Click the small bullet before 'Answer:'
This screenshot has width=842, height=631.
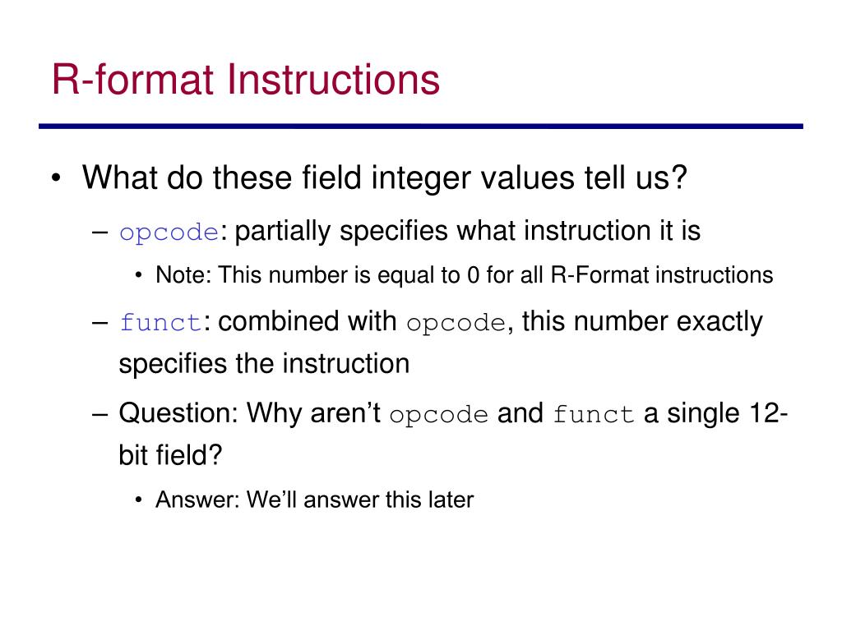click(138, 500)
